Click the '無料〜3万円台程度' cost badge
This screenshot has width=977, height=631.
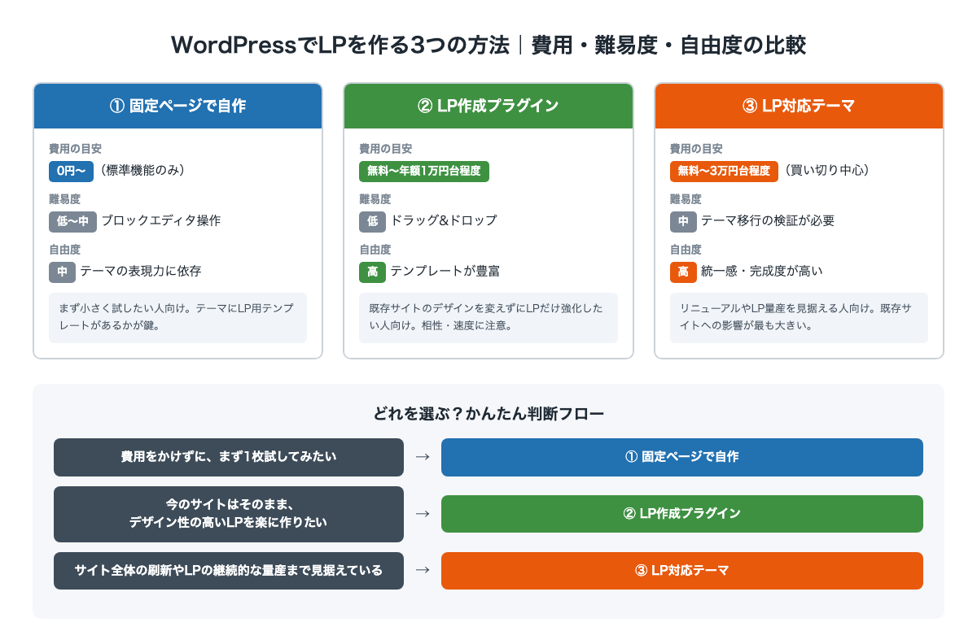click(725, 171)
